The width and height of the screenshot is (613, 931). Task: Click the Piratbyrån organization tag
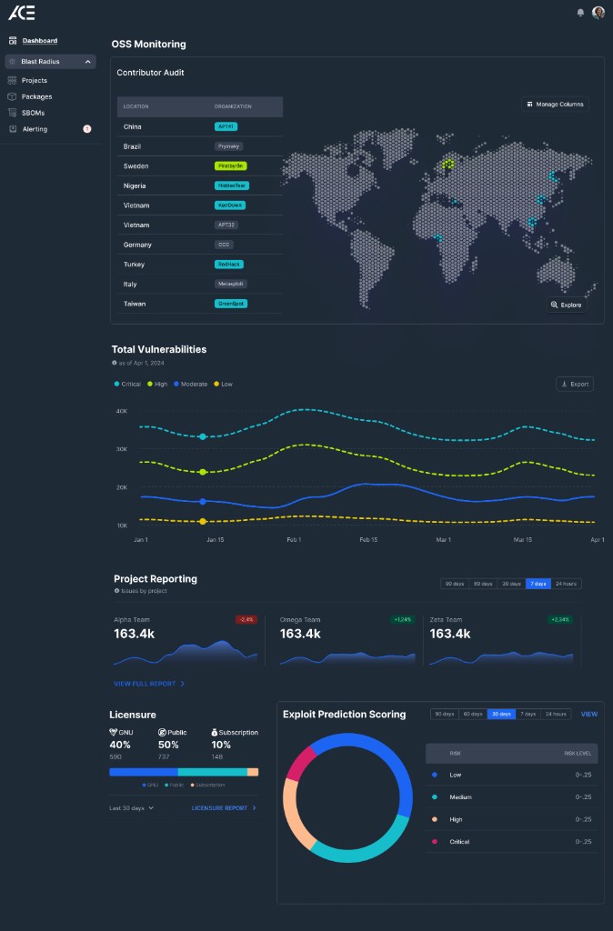230,166
